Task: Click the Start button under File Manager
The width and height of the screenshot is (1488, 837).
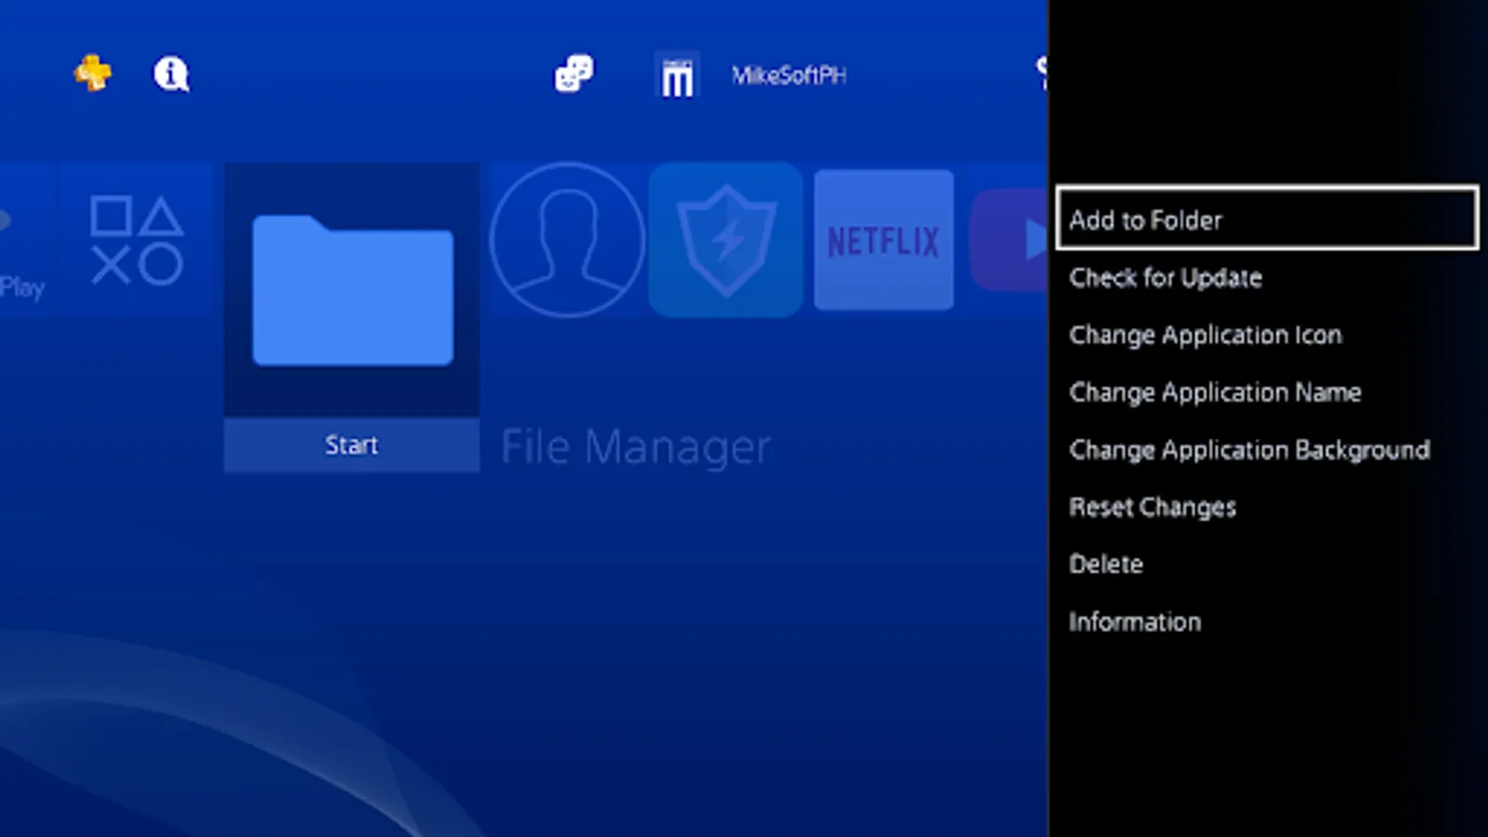Action: pos(352,445)
